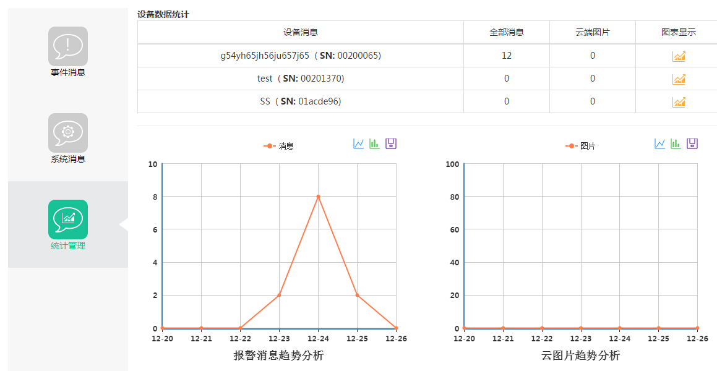The height and width of the screenshot is (371, 717).
Task: Select the 12-25 message data point
Action: 357,295
